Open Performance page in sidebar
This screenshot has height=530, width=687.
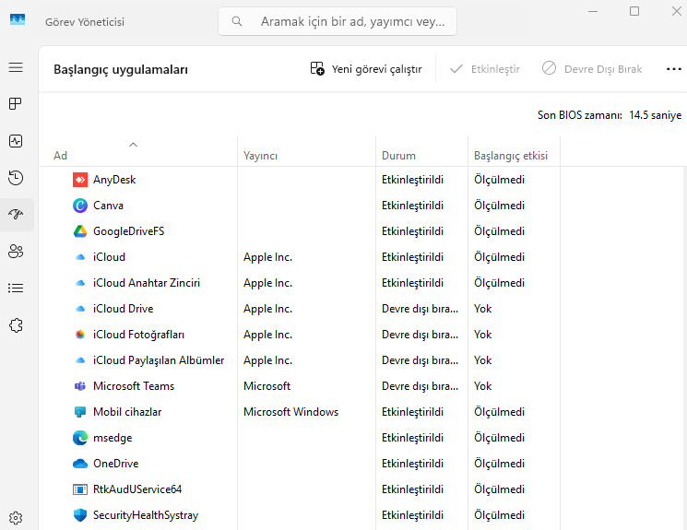pos(16,141)
